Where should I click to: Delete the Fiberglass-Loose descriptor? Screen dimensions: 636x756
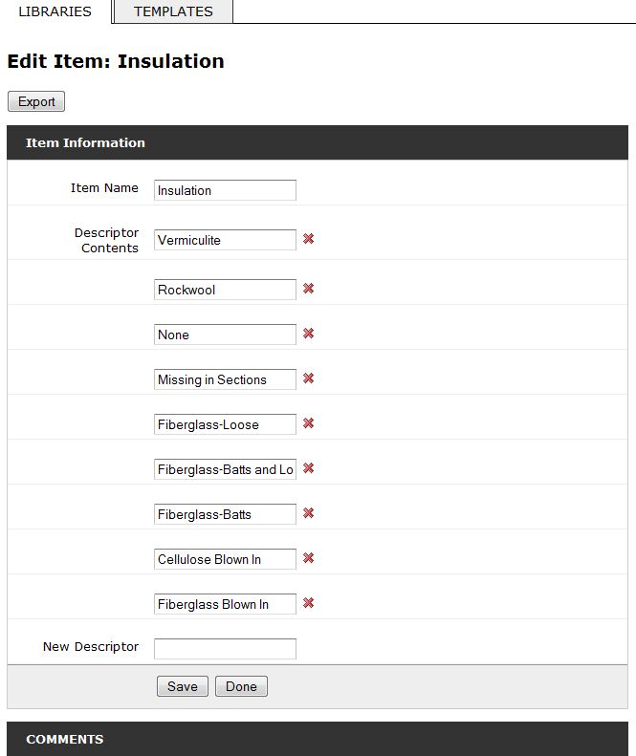click(x=308, y=422)
